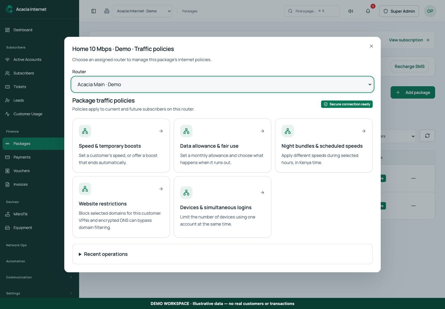
Task: Click the network icon on Data allowance card
Action: pos(186,131)
